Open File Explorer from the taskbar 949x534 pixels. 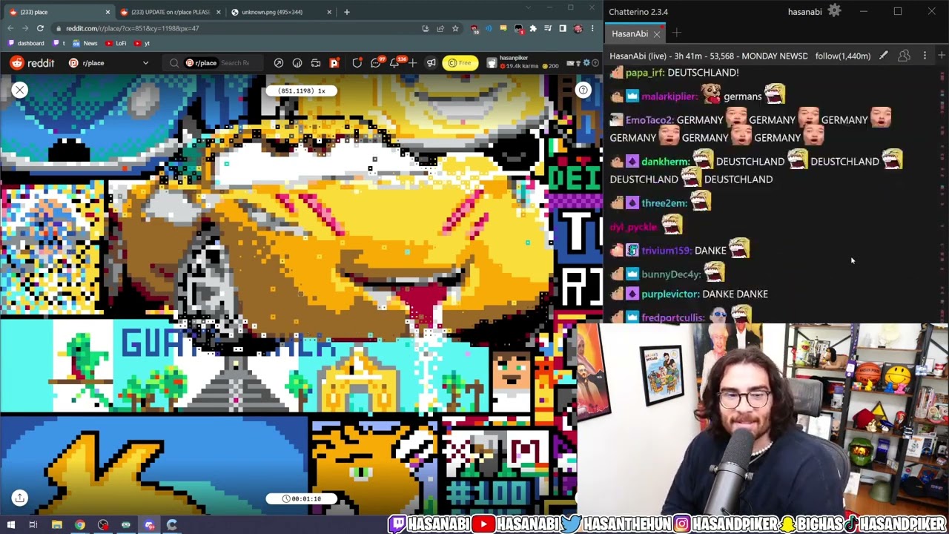(x=56, y=525)
